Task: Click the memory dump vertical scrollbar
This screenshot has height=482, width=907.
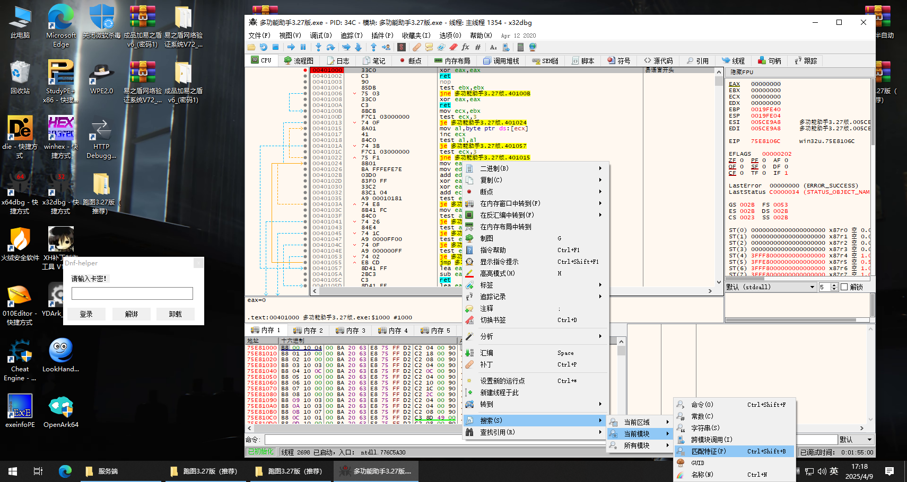Action: (622, 380)
